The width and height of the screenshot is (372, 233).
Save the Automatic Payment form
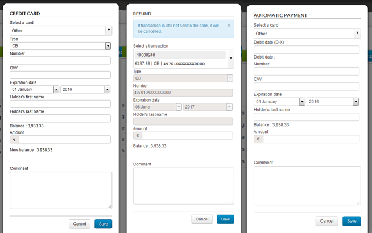click(x=351, y=220)
